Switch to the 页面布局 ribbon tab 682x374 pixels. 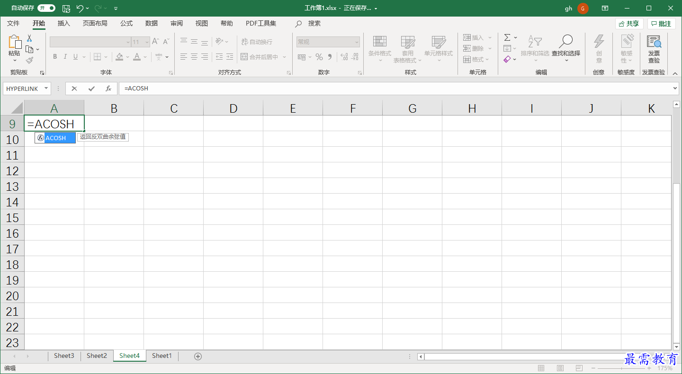pos(95,23)
